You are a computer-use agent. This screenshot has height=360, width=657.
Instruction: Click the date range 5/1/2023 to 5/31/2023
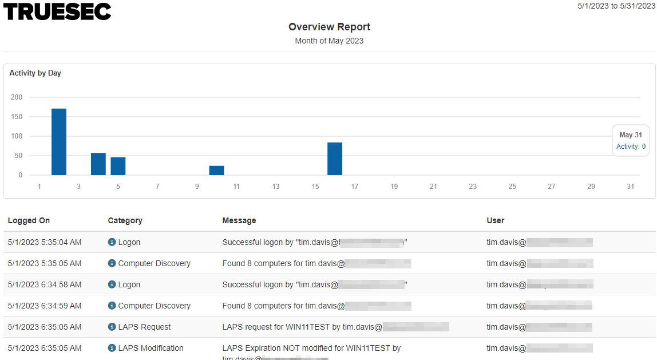[x=616, y=6]
